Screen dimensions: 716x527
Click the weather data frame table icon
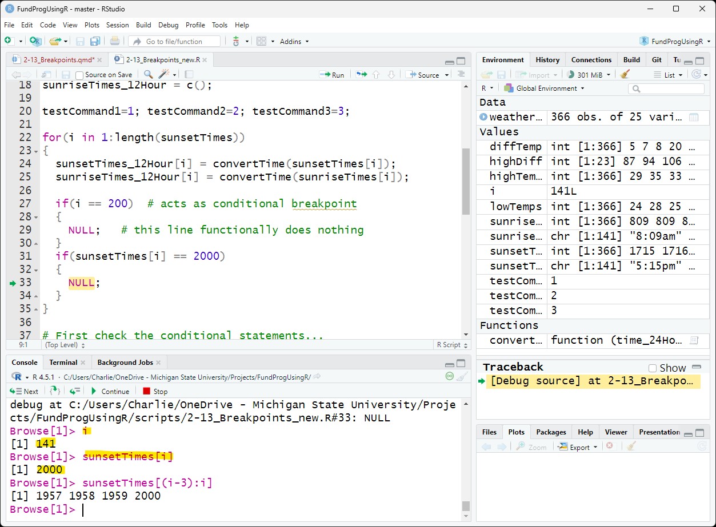point(694,117)
